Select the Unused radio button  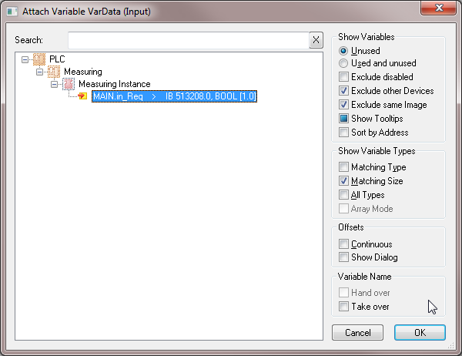(343, 51)
